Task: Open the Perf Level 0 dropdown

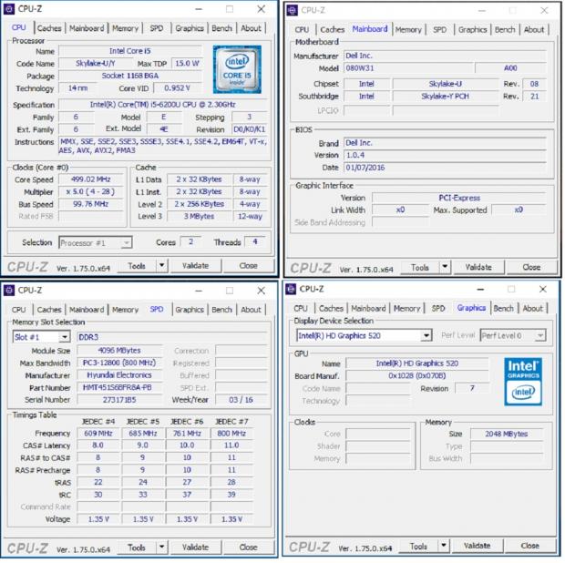Action: click(539, 335)
